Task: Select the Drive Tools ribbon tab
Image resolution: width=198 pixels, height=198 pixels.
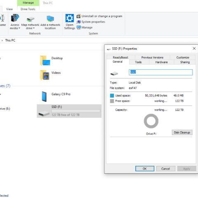Action: [x=28, y=9]
